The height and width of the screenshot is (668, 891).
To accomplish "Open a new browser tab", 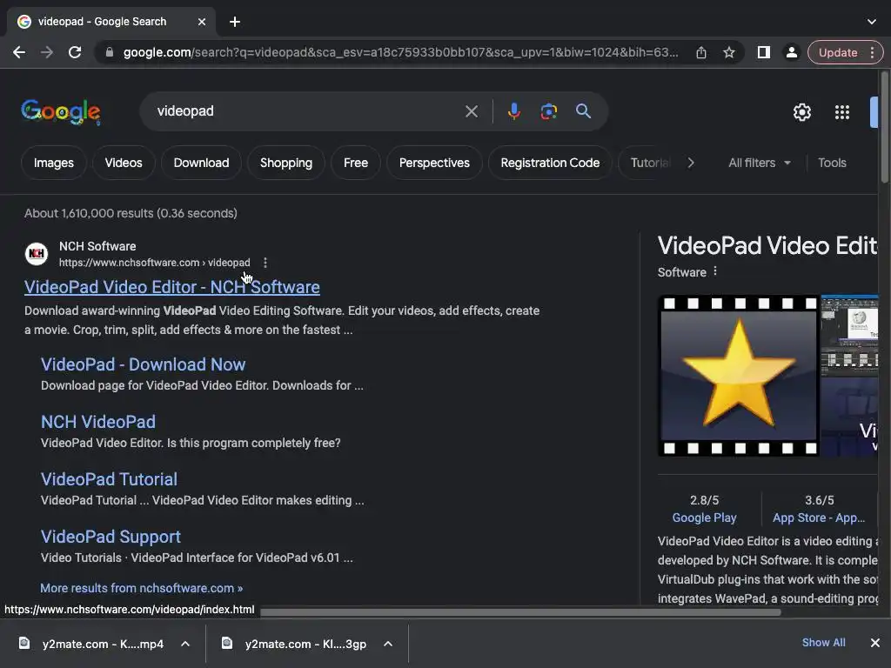I will tap(235, 22).
